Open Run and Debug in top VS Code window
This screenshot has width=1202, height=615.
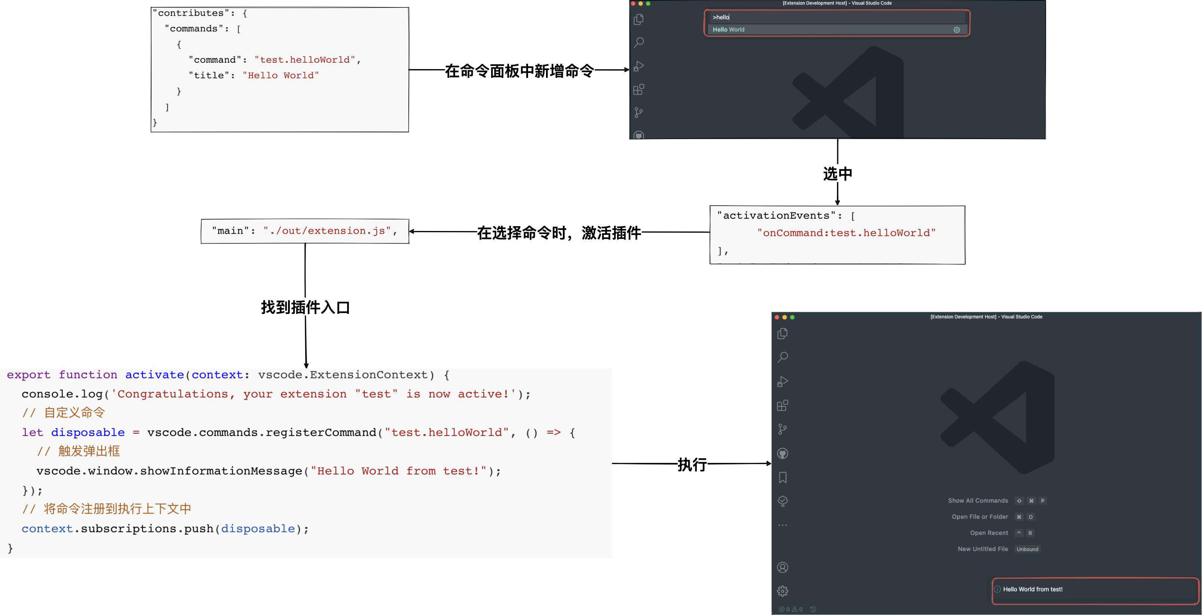tap(639, 66)
